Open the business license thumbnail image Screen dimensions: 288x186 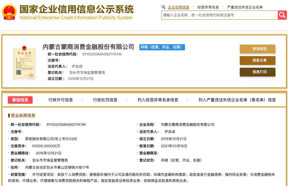point(24,63)
